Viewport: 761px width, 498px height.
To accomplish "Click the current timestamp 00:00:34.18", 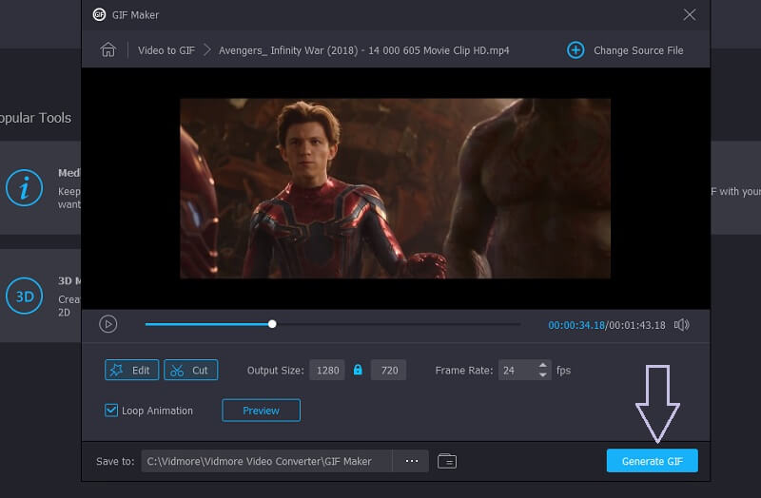I will click(x=576, y=325).
